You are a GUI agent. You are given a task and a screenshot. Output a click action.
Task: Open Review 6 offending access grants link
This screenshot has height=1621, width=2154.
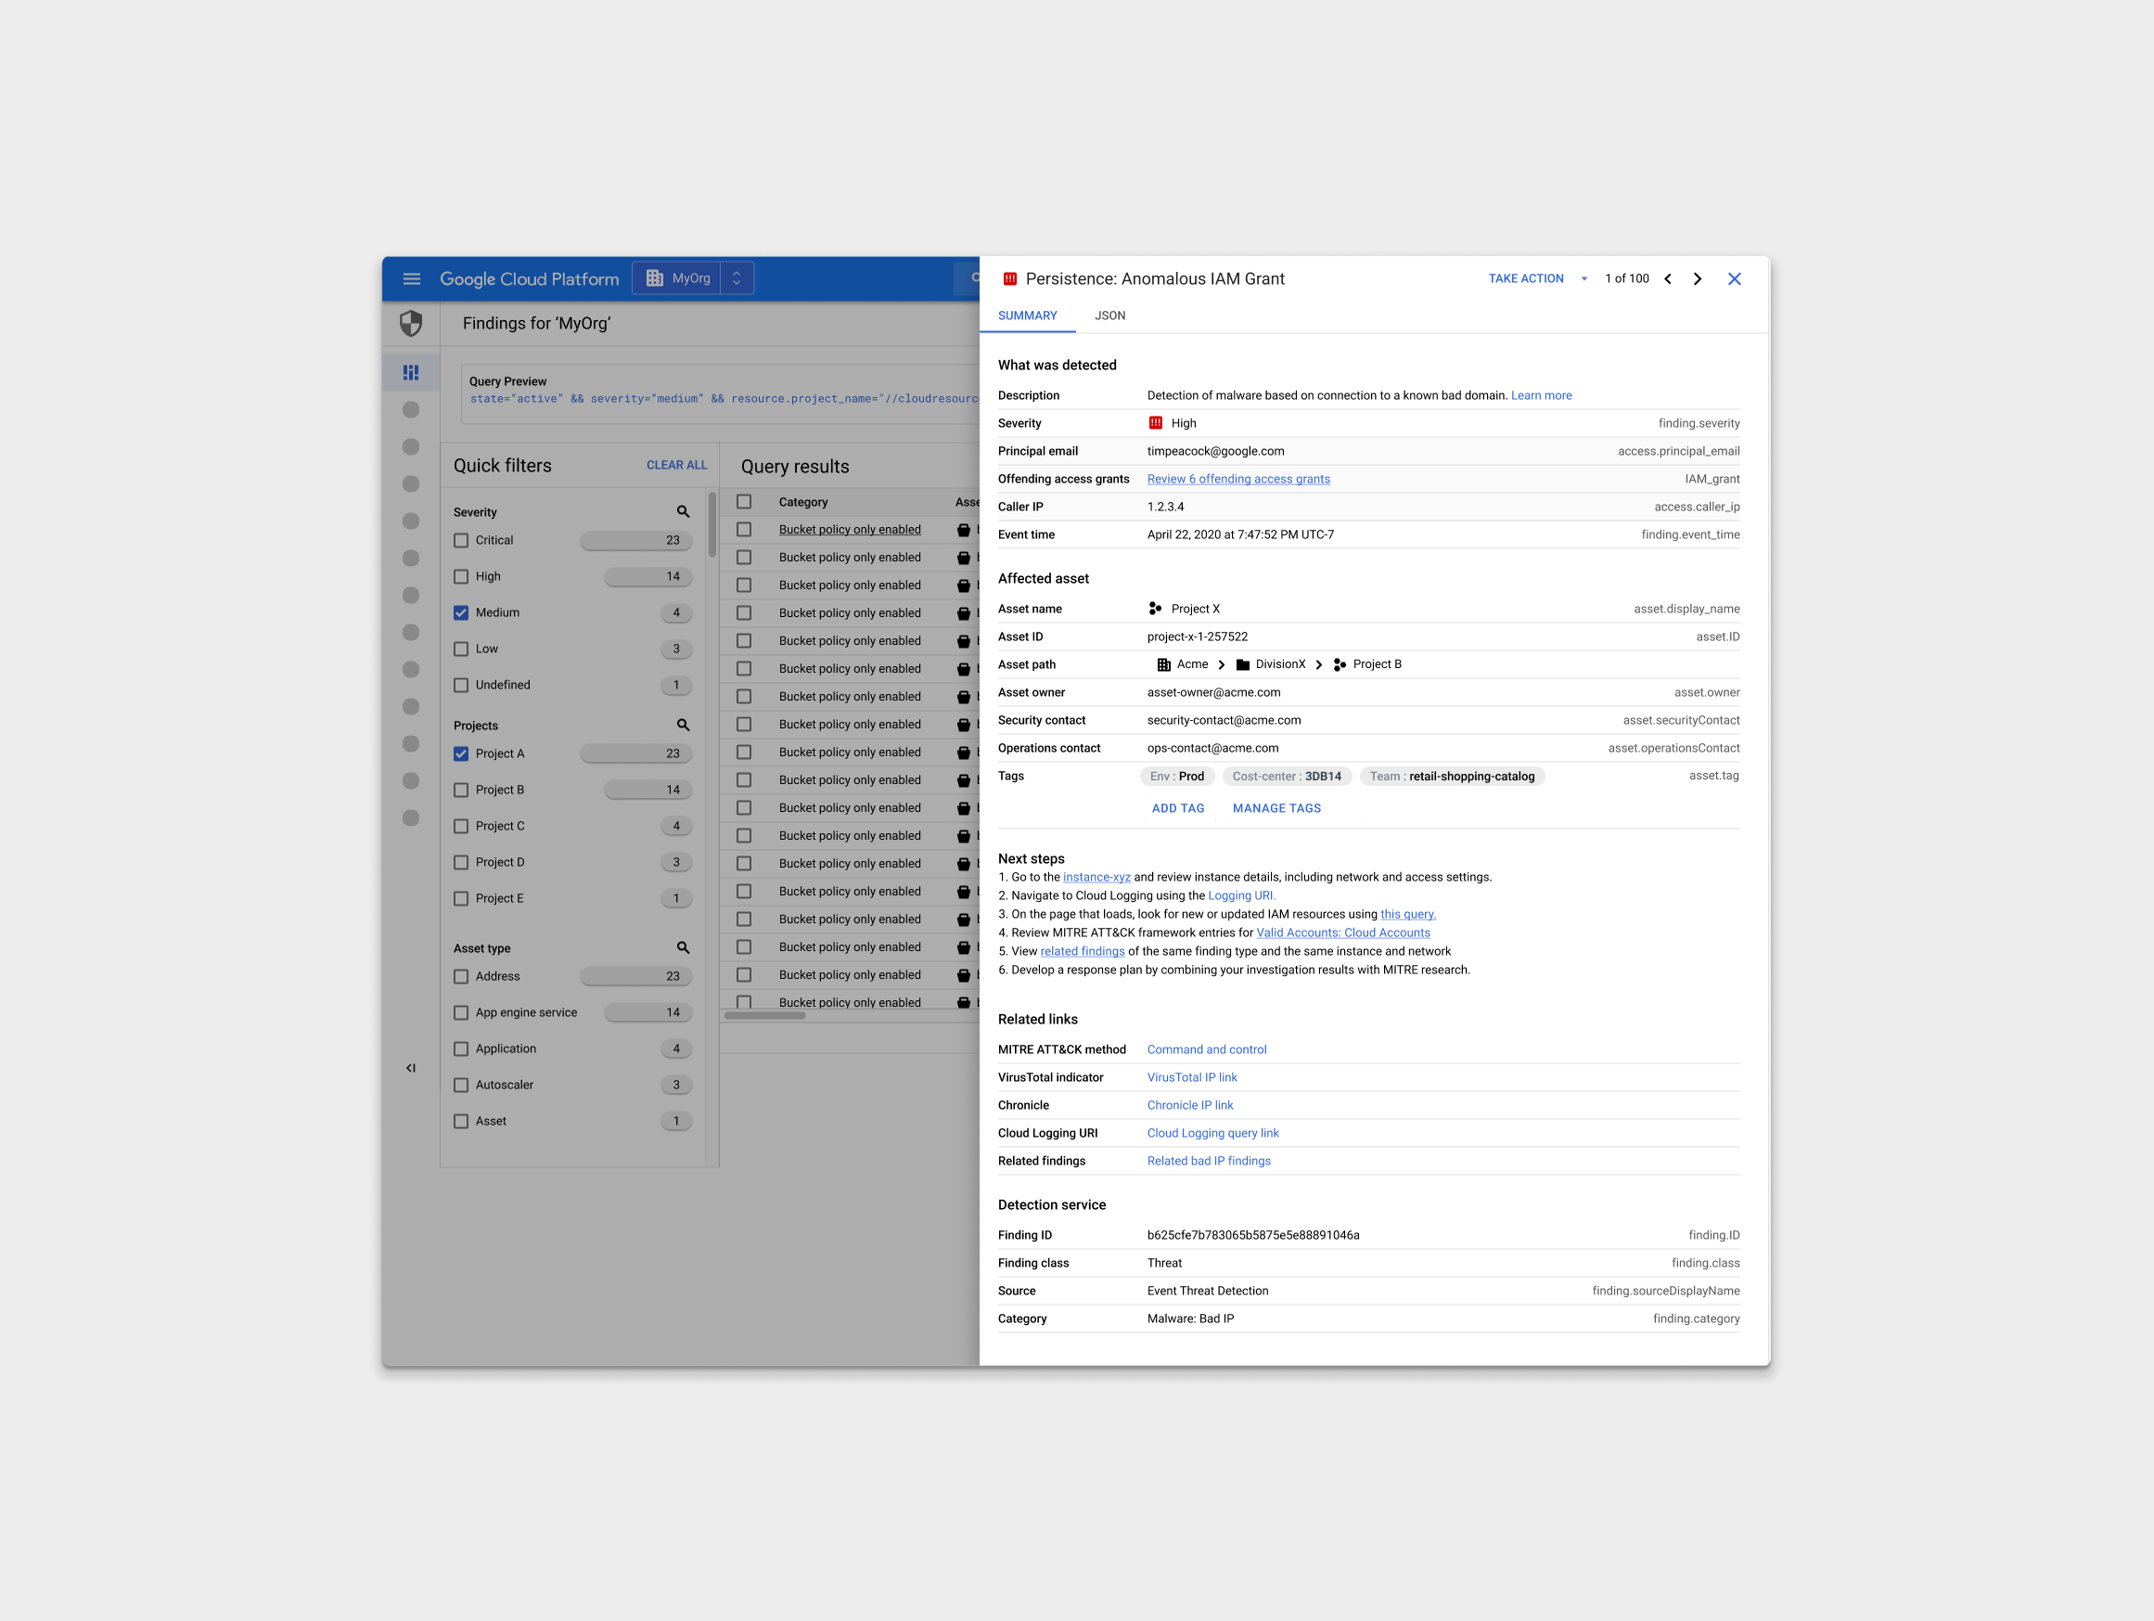click(x=1238, y=480)
